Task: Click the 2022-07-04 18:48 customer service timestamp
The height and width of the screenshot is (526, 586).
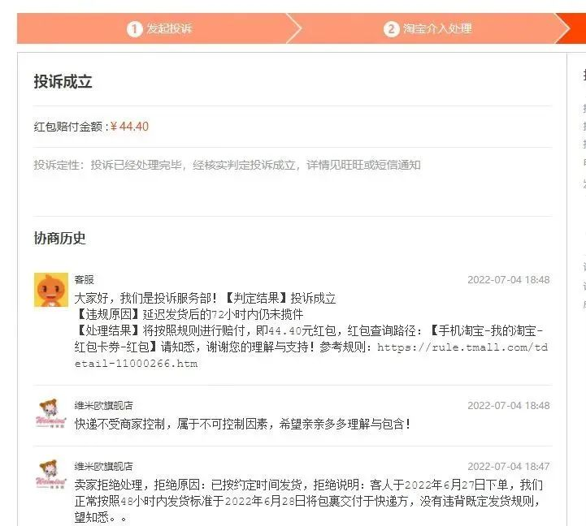Action: [509, 279]
